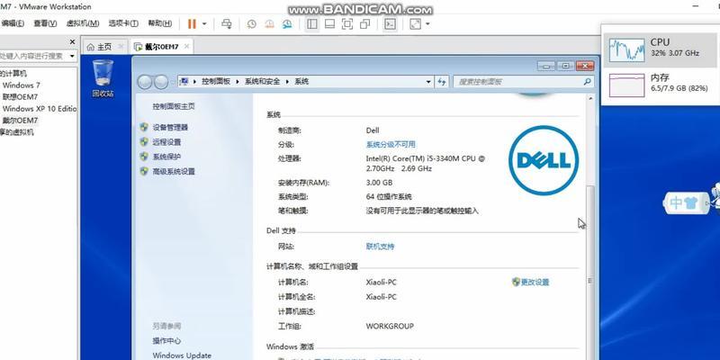Select 联想OEM7 in the library tree
720x360 pixels.
click(x=20, y=97)
